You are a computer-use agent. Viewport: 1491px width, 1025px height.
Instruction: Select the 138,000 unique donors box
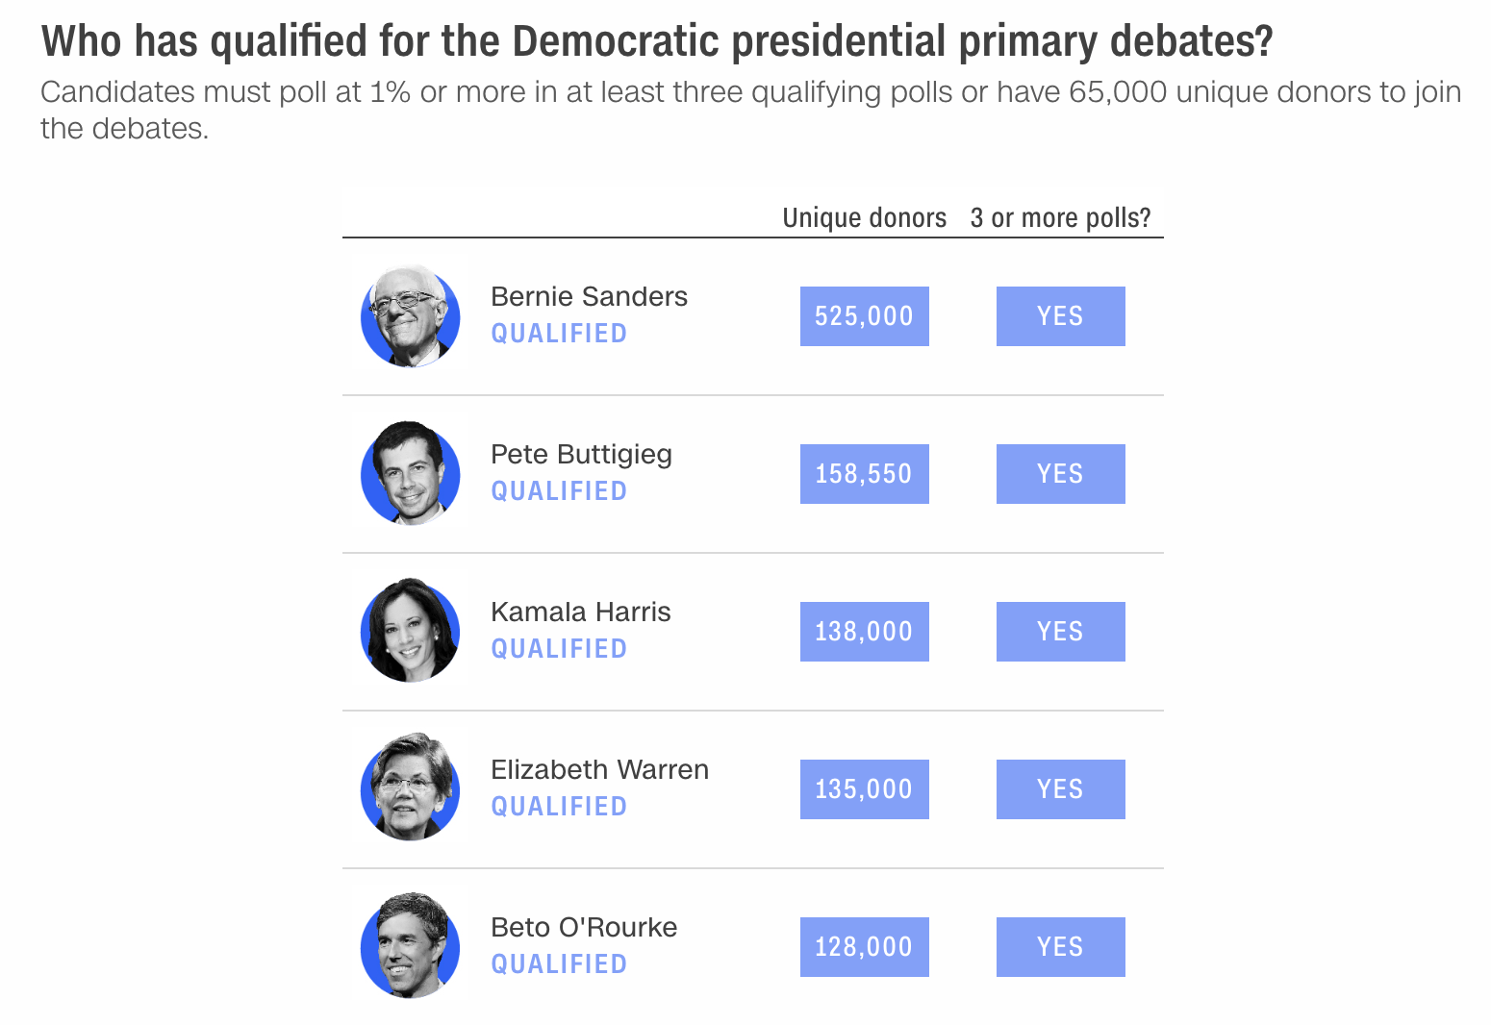(x=864, y=632)
